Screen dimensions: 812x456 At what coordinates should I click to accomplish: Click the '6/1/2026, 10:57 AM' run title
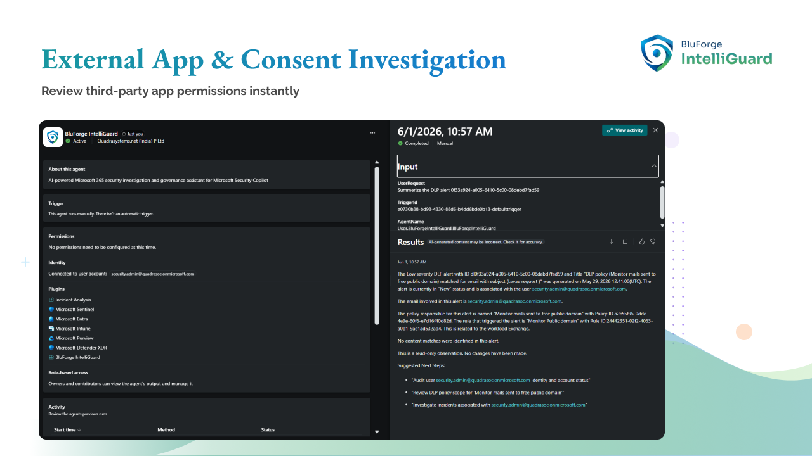[445, 131]
